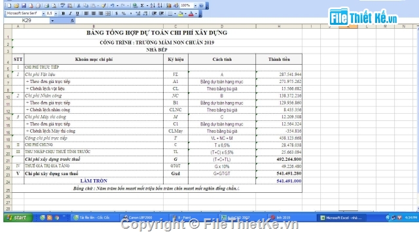Select the cell 'Chi phí xây dựng sau thuế'
The image size is (419, 236).
click(94, 173)
